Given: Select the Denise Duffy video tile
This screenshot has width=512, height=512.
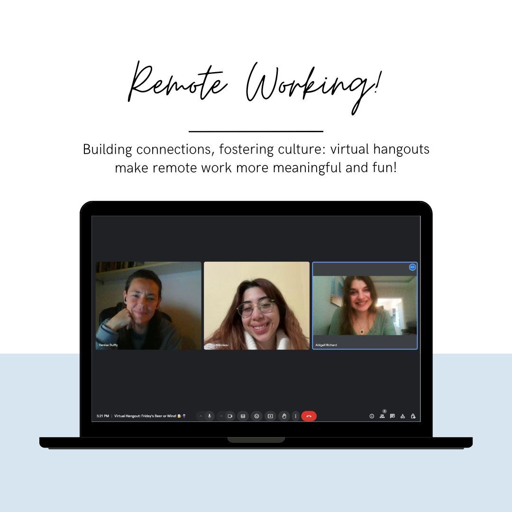Looking at the screenshot, I should [x=148, y=305].
